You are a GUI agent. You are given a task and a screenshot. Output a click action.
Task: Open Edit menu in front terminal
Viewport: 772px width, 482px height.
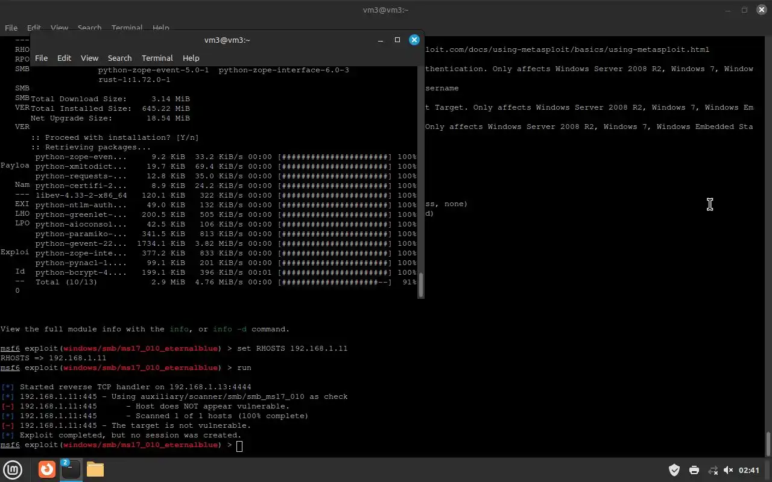point(64,58)
